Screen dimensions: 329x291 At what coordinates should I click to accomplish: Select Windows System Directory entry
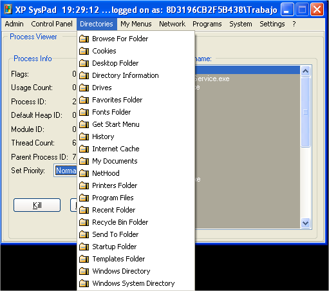pos(136,283)
